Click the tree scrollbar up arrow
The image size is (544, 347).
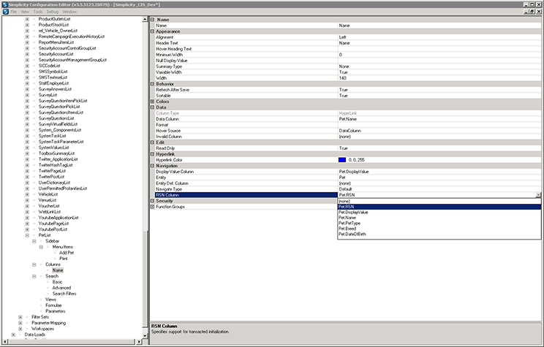click(145, 20)
